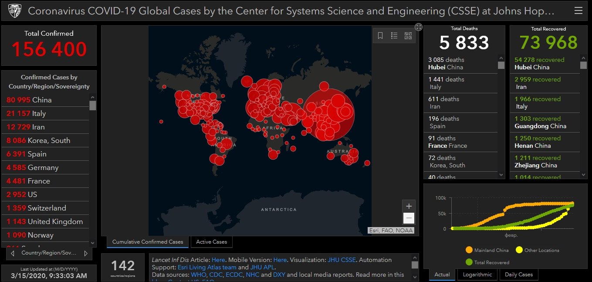The height and width of the screenshot is (282, 592).
Task: Select the Actual chart tab
Action: point(442,275)
